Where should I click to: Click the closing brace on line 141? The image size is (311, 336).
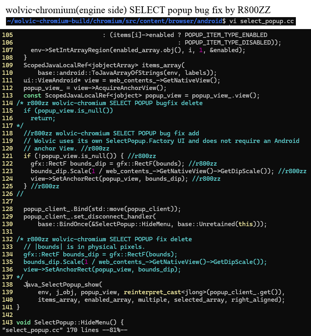click(x=18, y=307)
